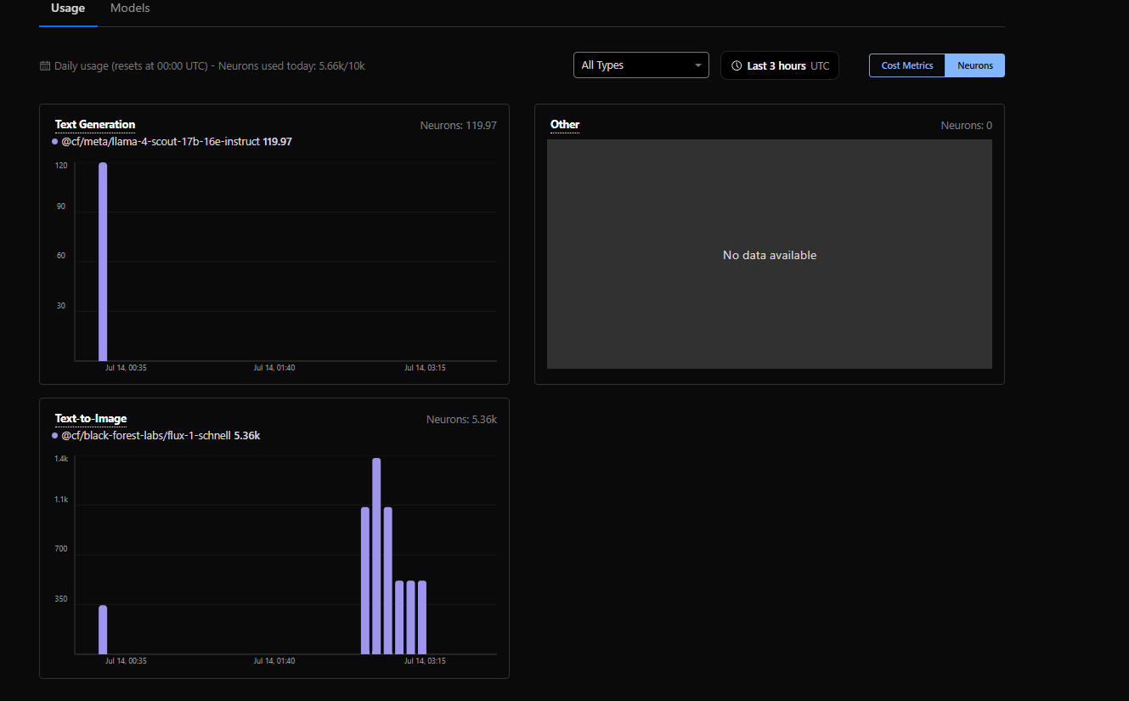Click the "Neurons used today: 5.66k/10k" text

(291, 65)
